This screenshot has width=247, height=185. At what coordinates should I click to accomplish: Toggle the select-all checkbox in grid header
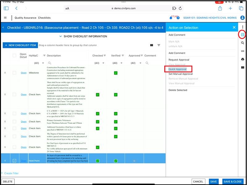tap(15, 56)
